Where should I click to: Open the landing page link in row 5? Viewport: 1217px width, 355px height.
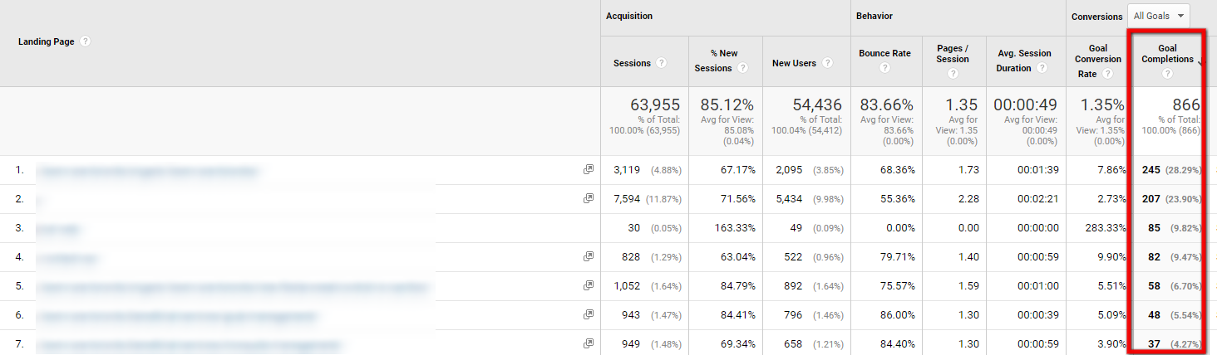[233, 287]
